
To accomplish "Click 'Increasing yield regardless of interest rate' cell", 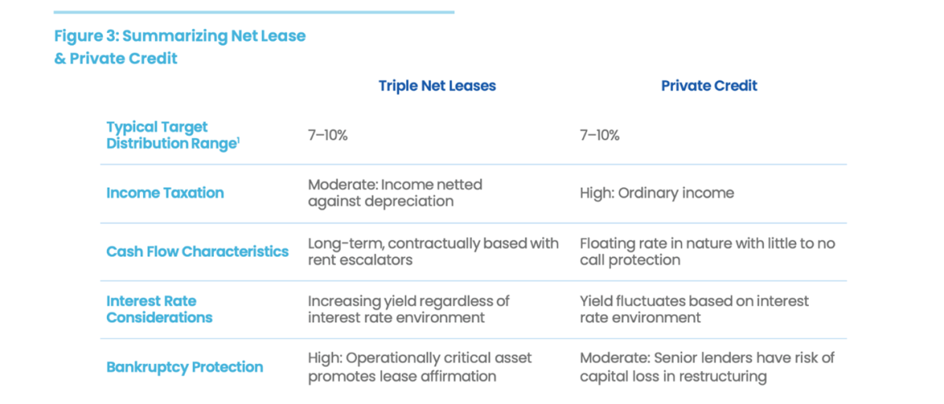I will (409, 309).
